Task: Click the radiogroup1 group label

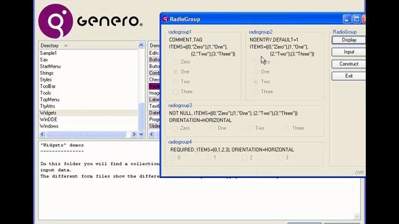Action: [180, 32]
